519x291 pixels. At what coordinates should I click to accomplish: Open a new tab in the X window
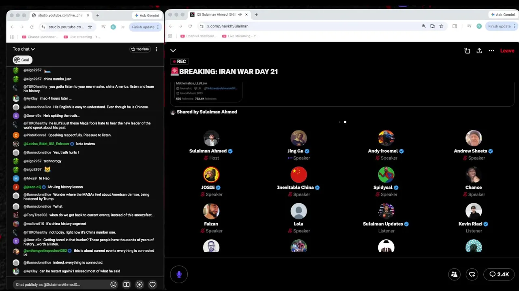pos(256,15)
